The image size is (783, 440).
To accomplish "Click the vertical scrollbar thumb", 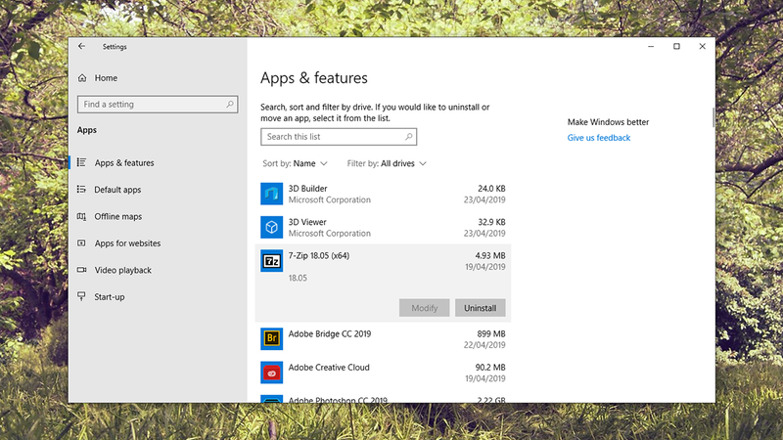I will tap(714, 117).
